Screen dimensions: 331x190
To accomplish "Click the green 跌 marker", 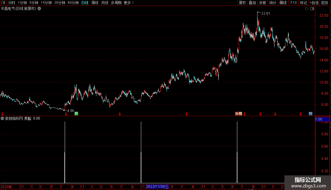I will pyautogui.click(x=76, y=114).
